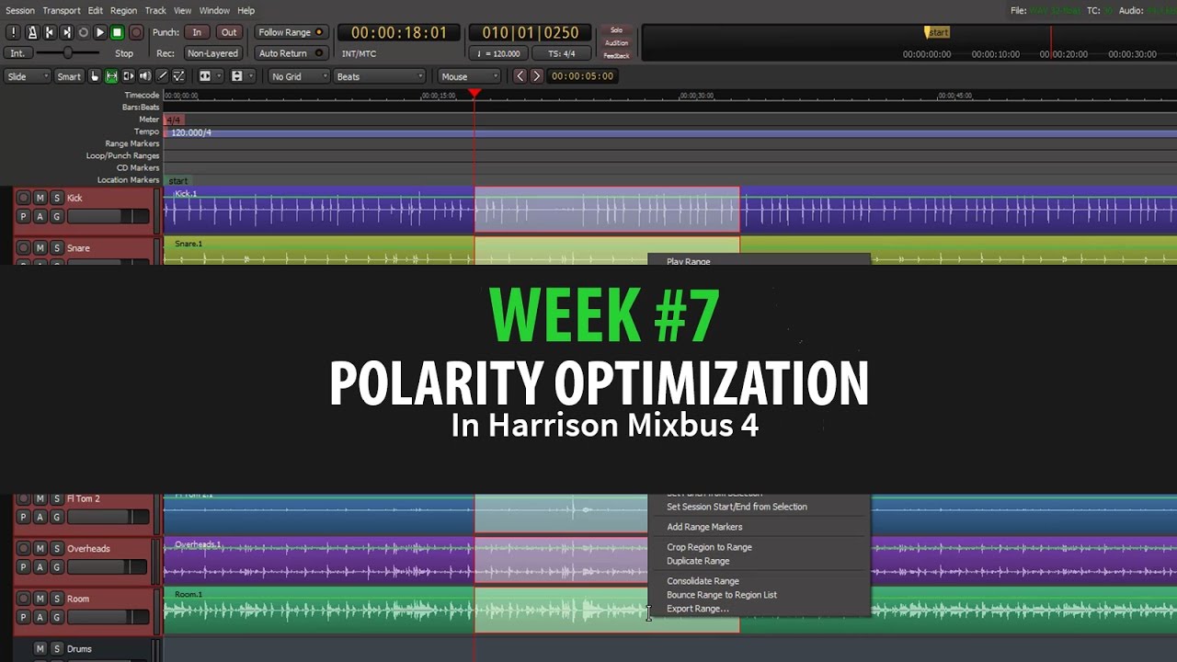Stop the transport with the green stop icon
The image size is (1177, 662).
click(x=118, y=32)
